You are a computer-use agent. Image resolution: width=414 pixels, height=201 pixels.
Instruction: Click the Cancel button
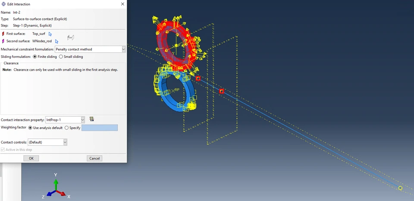coord(94,158)
